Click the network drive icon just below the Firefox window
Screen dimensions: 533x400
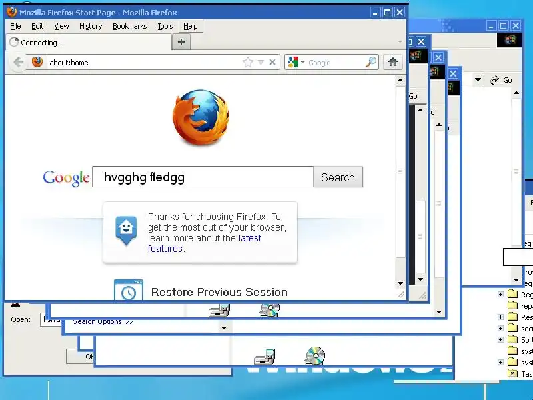(x=219, y=310)
